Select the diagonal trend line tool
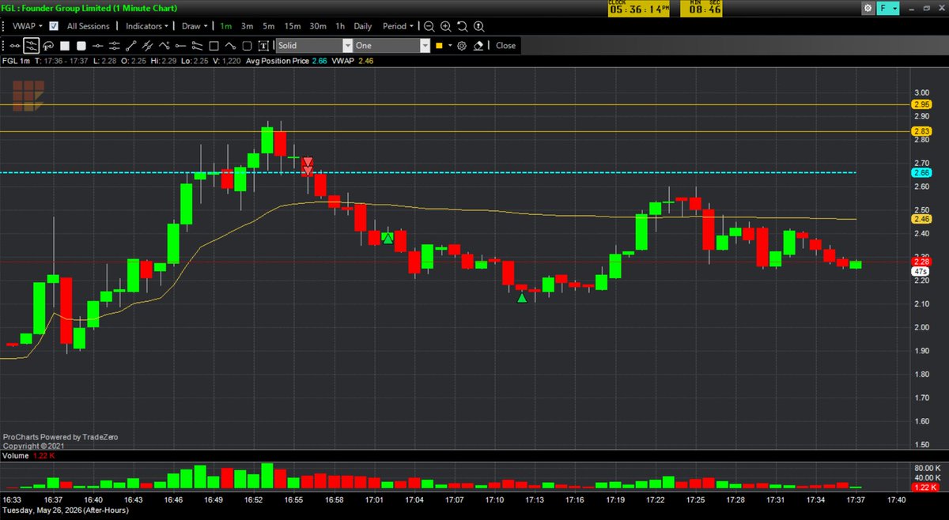949x520 pixels. (131, 46)
